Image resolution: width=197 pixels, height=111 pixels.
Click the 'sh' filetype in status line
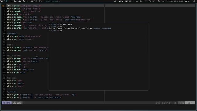(x=175, y=103)
